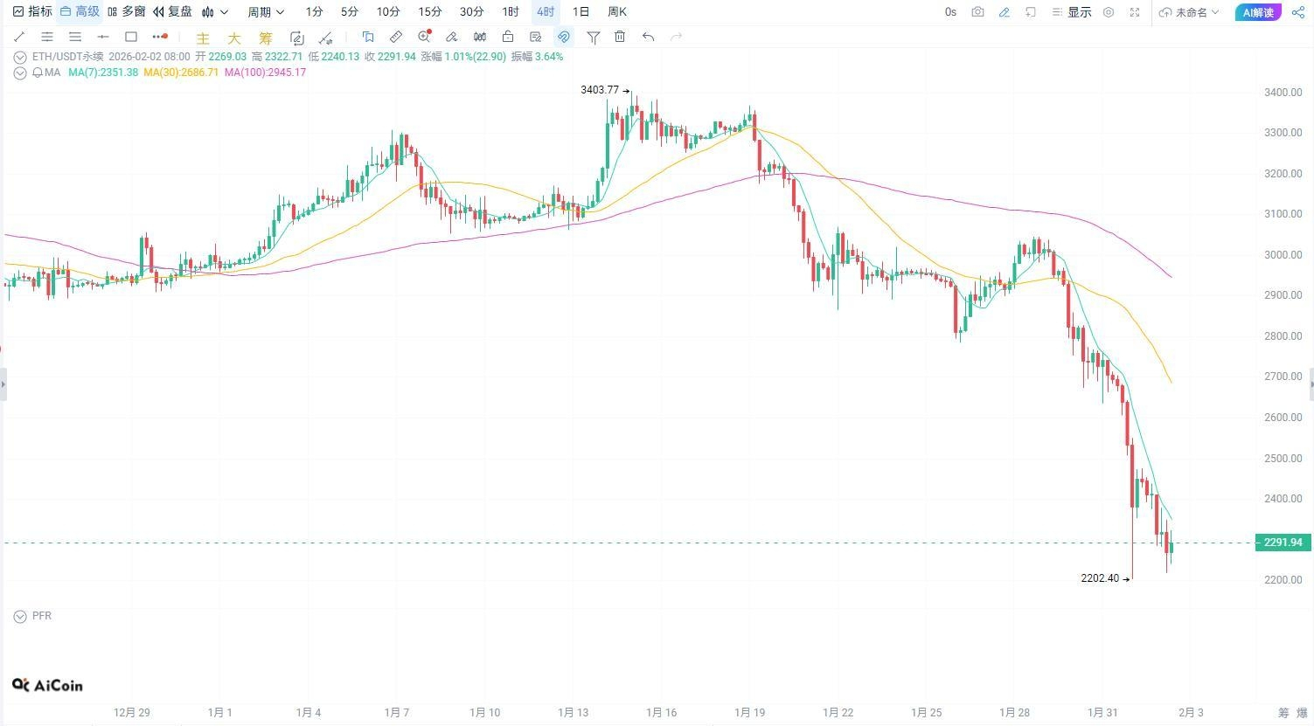Toggle the highlighted magnet link icon
Screen dimensions: 1314x726
[564, 37]
